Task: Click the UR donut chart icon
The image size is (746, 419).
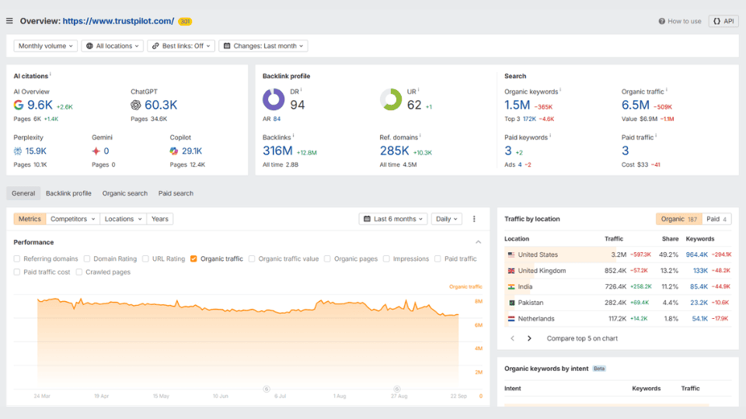Action: tap(391, 99)
